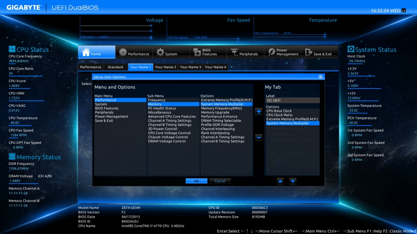Viewport: 417px width, 234px height.
Task: Confirm with the Ok button
Action: [x=196, y=181]
